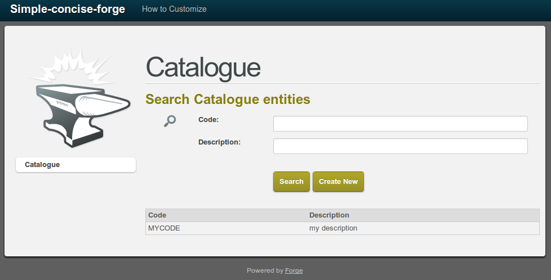Open the How to Customize page
Viewport: 551px width, 280px height.
pos(174,9)
